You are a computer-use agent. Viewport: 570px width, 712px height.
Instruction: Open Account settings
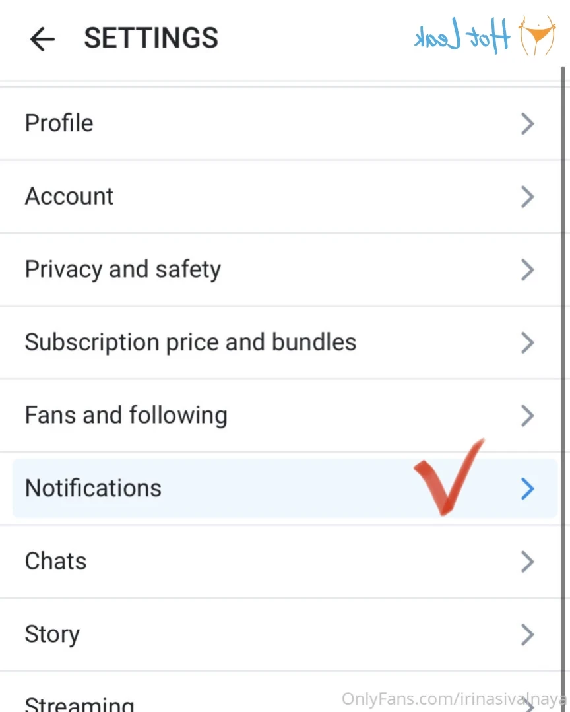click(x=280, y=197)
